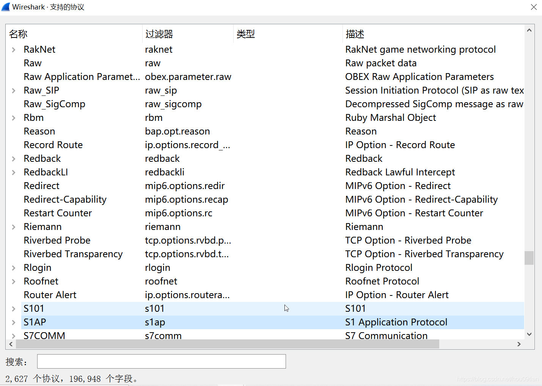
Task: Click the filter cell mip6.options.recap
Action: pyautogui.click(x=187, y=200)
